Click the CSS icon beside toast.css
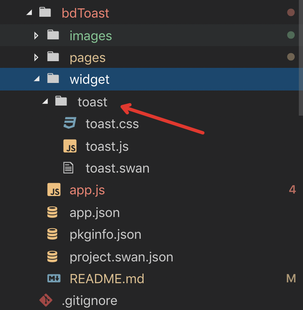 [69, 124]
